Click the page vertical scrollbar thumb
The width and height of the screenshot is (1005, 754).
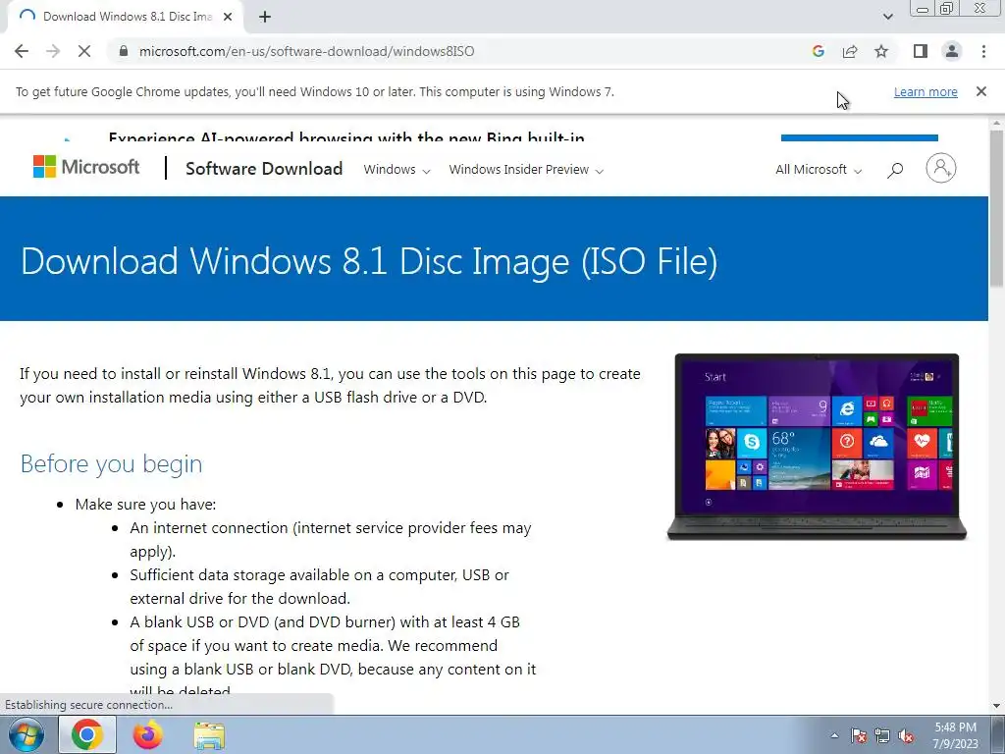click(x=997, y=207)
